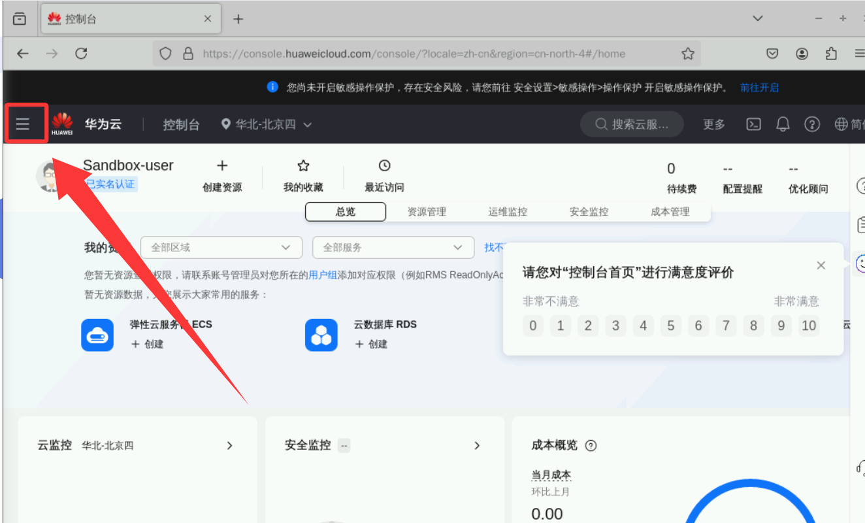
Task: Switch to the 安全监控 tab
Action: pyautogui.click(x=589, y=212)
